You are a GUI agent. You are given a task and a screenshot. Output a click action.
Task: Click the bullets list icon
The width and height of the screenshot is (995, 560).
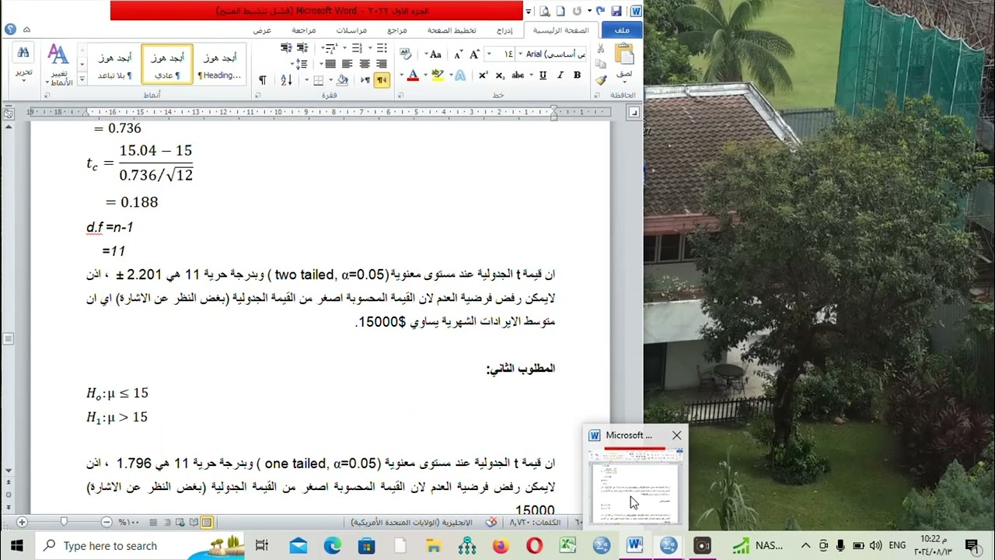382,47
